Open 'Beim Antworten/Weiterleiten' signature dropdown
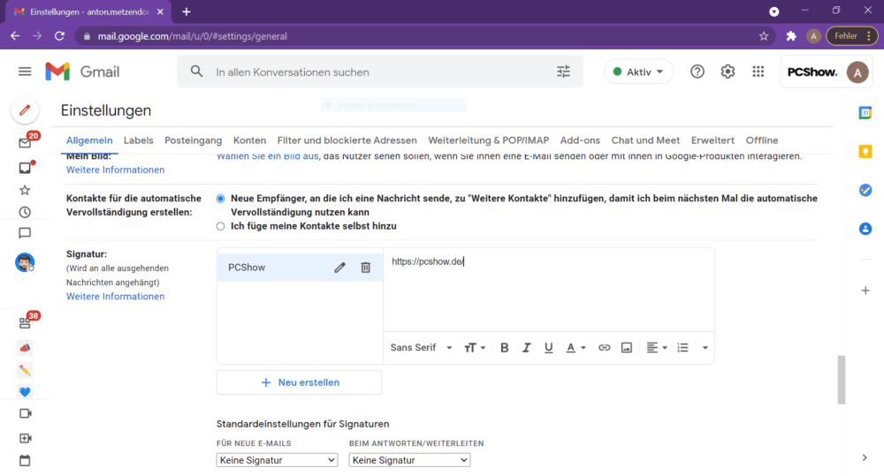 pos(409,460)
